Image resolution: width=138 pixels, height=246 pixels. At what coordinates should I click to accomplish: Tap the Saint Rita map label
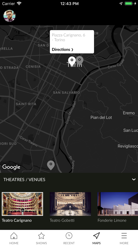pos(26,104)
